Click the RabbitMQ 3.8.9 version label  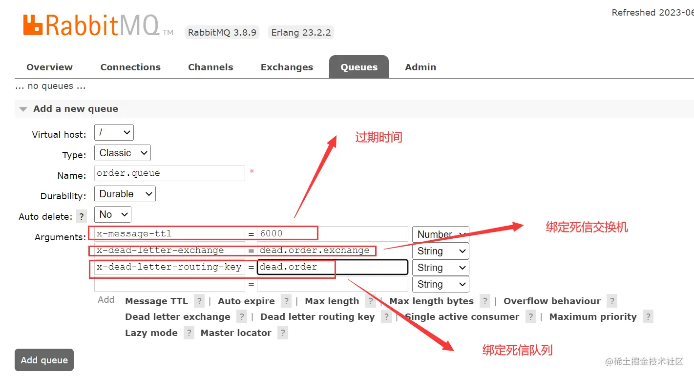coord(222,33)
